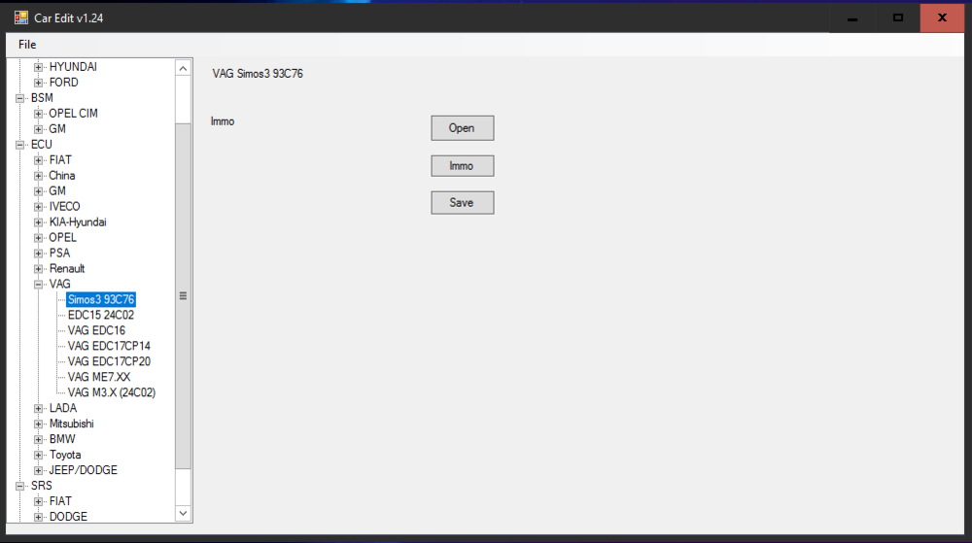Expand the KIA-Hyundai node
Image resolution: width=972 pixels, height=543 pixels.
(x=39, y=222)
